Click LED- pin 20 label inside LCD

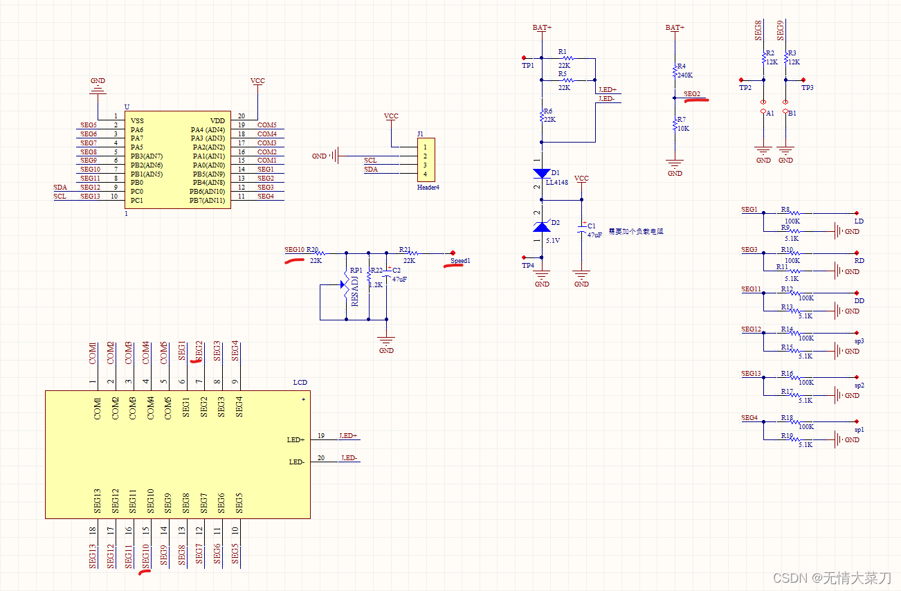click(296, 462)
